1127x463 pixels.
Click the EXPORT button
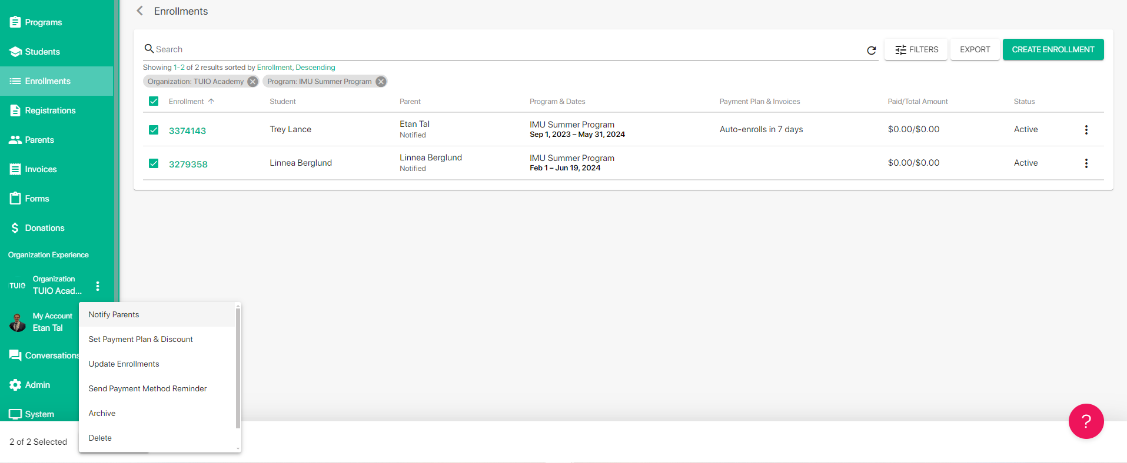[975, 49]
